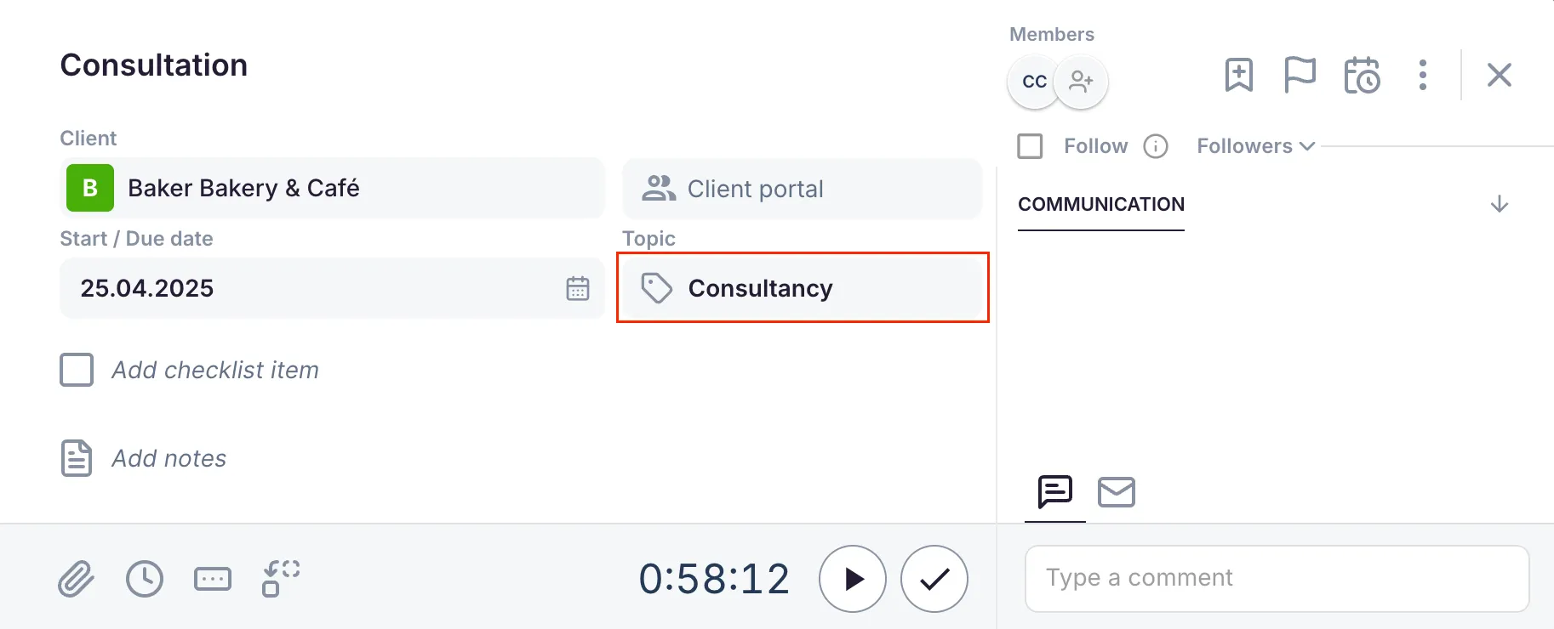The image size is (1554, 629).
Task: Switch to the email tab icon
Action: (1117, 492)
